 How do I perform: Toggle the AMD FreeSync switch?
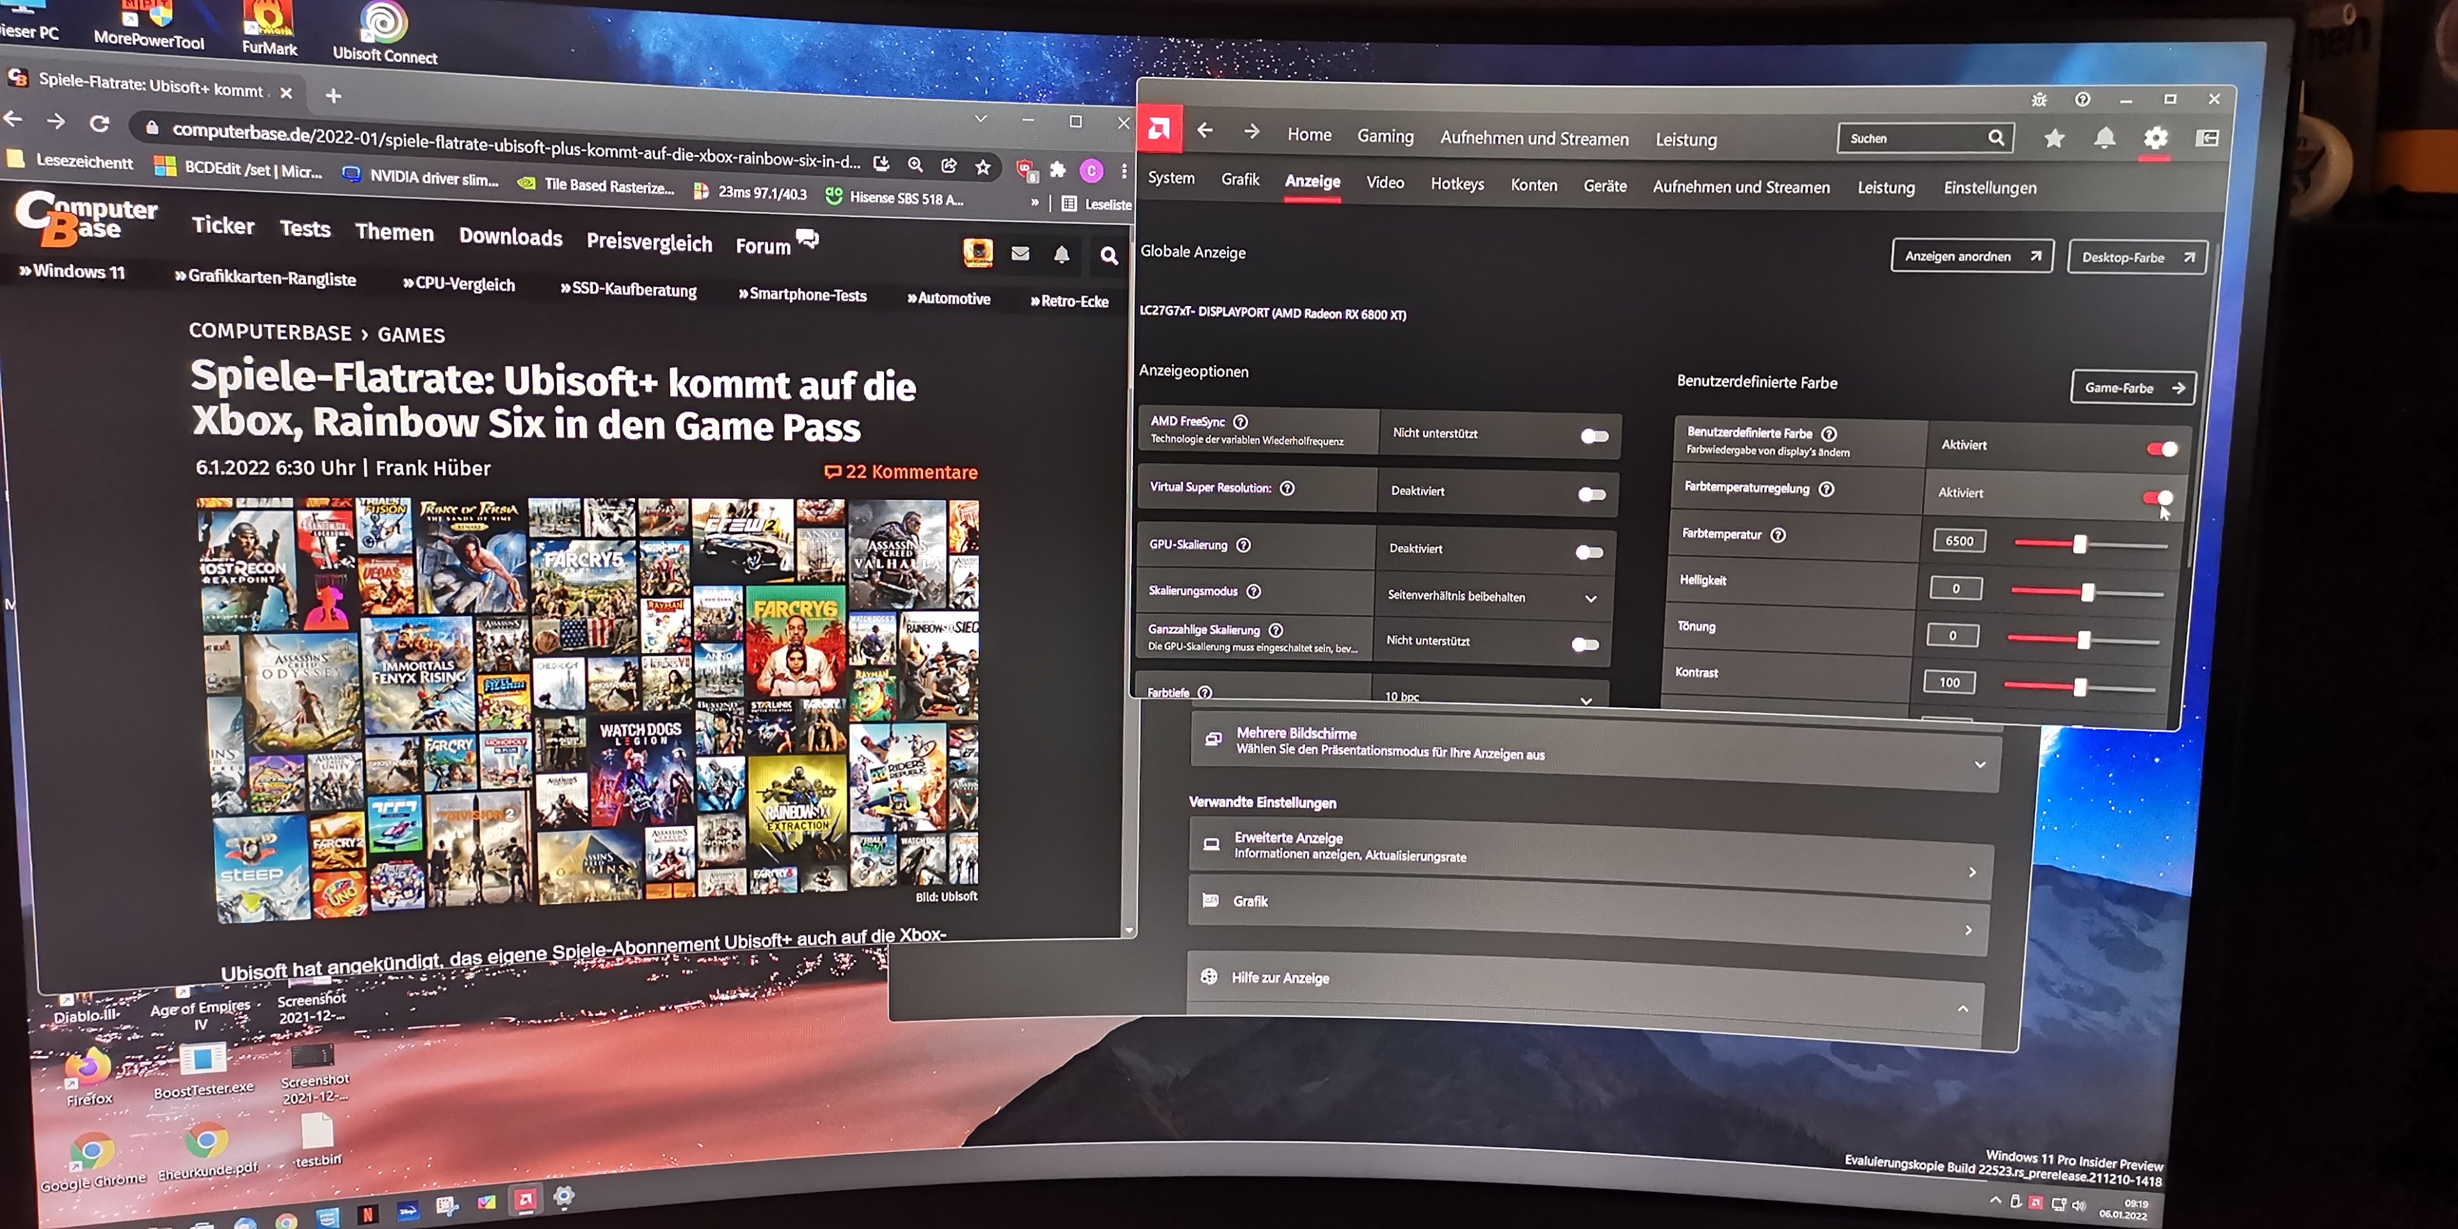[x=1593, y=437]
